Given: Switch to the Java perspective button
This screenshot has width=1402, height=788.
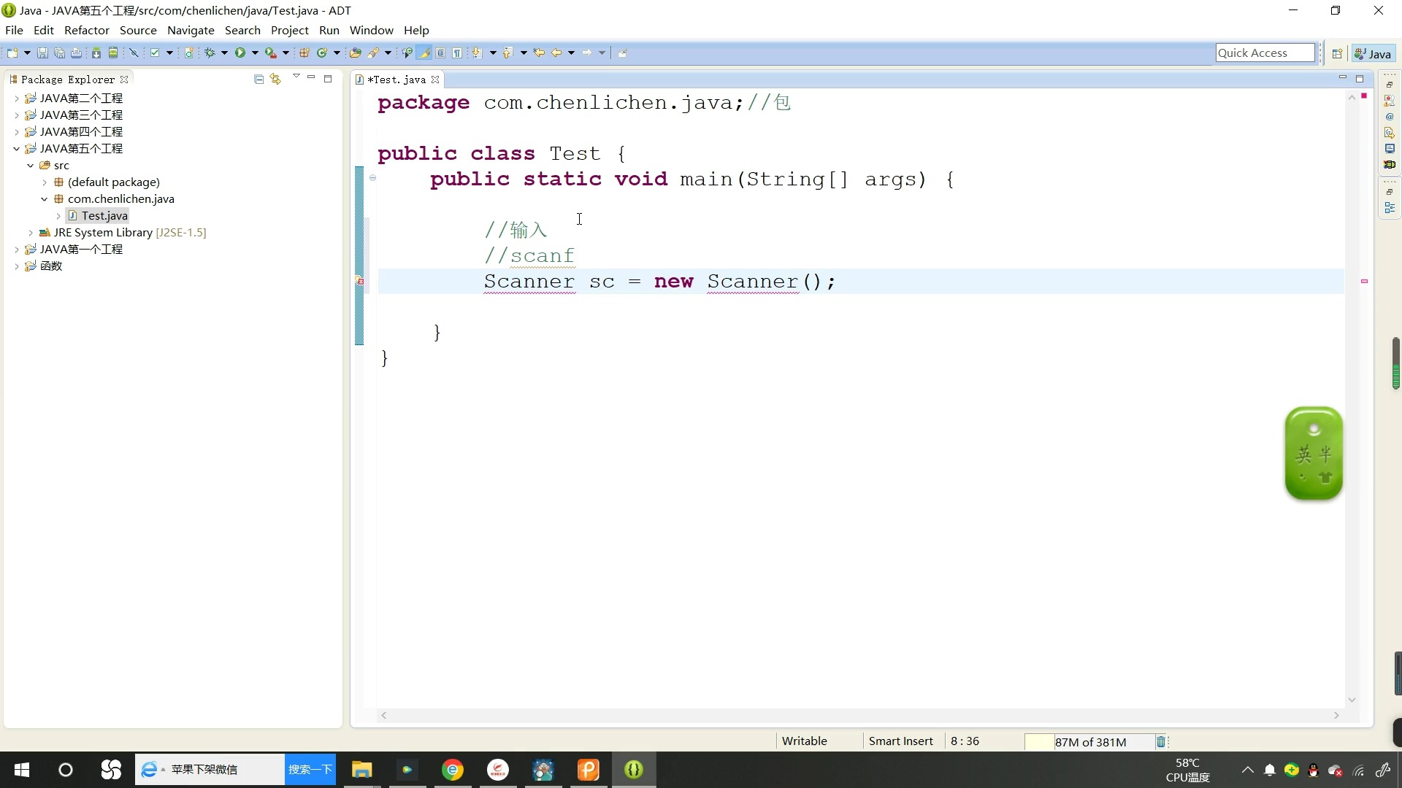Looking at the screenshot, I should (1373, 54).
